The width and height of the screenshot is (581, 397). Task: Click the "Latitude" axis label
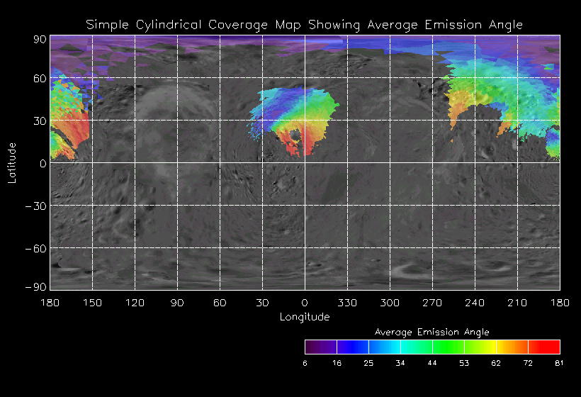tap(12, 162)
